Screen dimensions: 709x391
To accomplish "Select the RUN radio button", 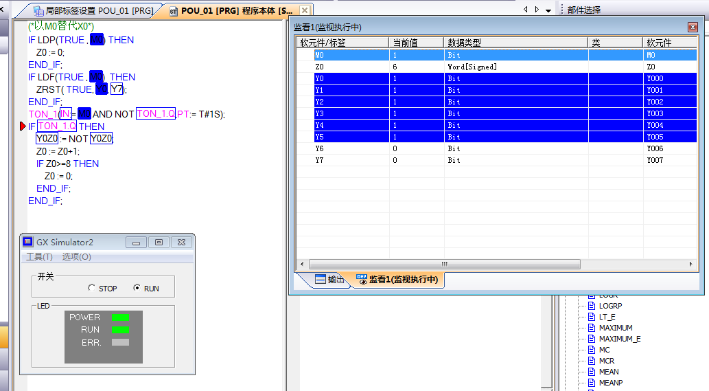I will (x=137, y=289).
